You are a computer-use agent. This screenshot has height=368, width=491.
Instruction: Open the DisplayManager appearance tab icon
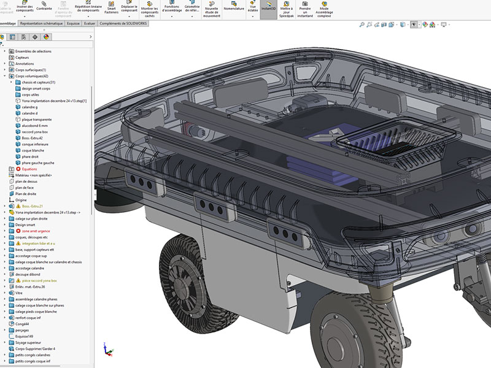coord(46,37)
